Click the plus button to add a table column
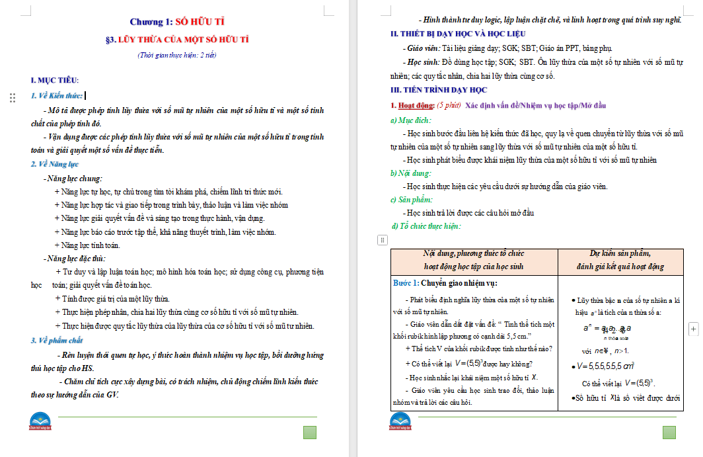 pyautogui.click(x=693, y=329)
